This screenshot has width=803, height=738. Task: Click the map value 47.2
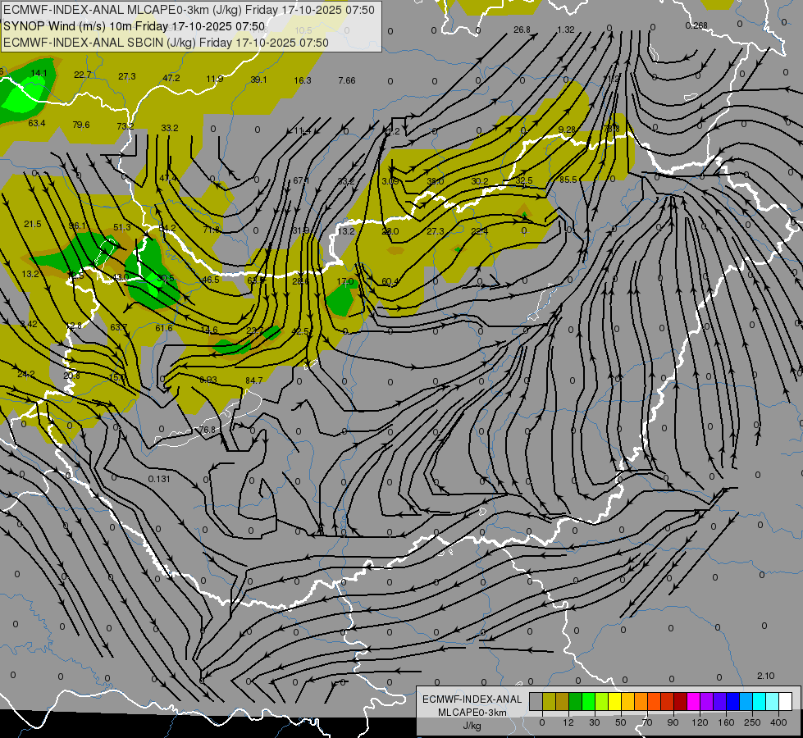click(x=171, y=78)
